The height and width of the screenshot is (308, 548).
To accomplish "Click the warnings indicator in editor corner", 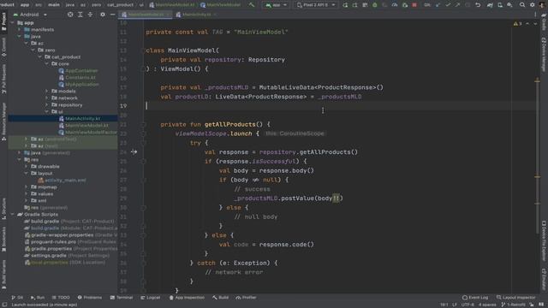I will tap(517, 24).
